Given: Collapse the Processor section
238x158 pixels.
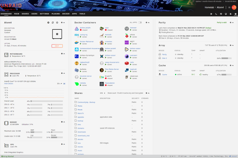Looking at the screenshot, I should click(64, 73).
